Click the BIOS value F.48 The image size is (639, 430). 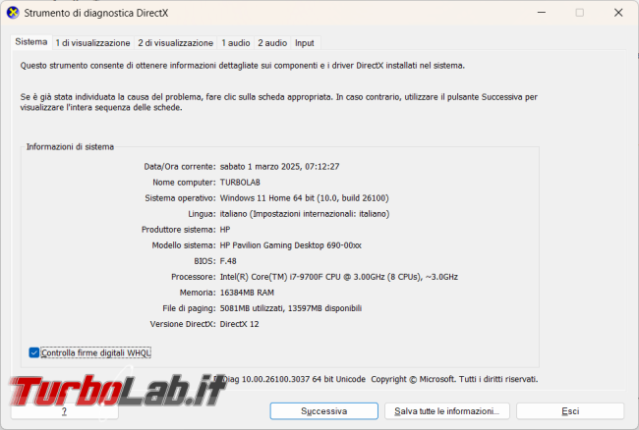(228, 261)
